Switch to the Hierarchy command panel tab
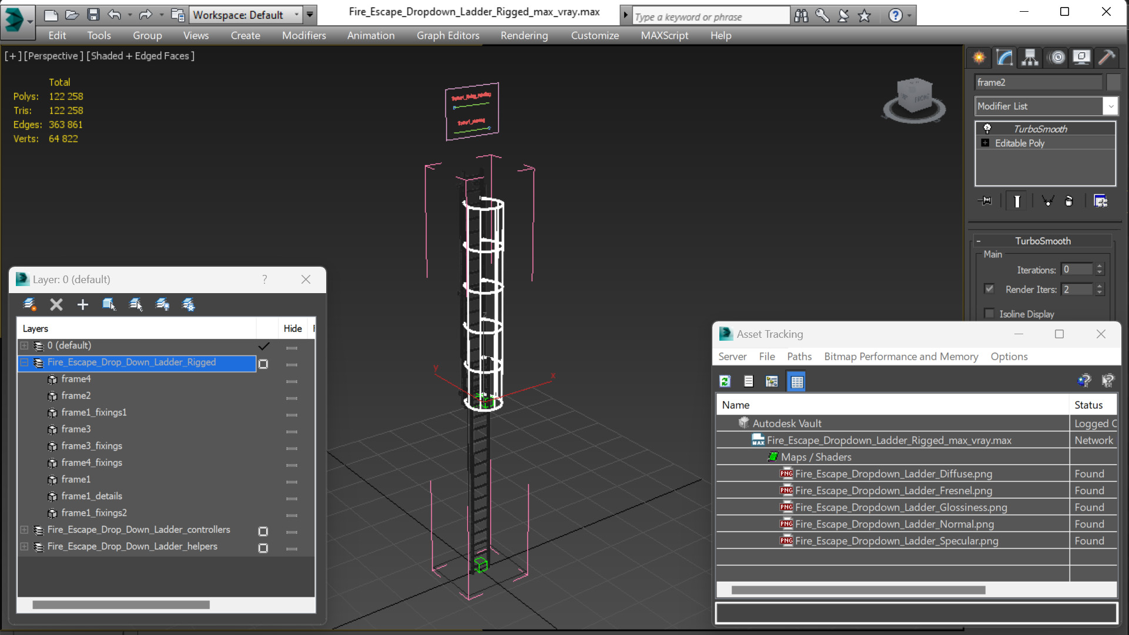 coord(1030,58)
